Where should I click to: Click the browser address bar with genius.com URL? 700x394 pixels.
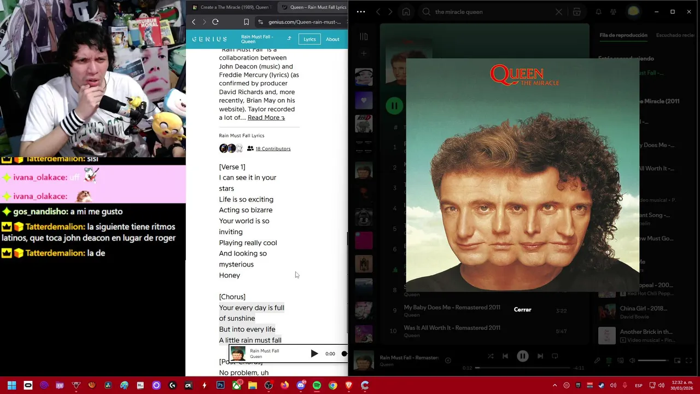pos(305,22)
